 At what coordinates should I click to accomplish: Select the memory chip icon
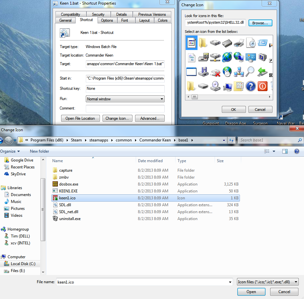(x=227, y=43)
